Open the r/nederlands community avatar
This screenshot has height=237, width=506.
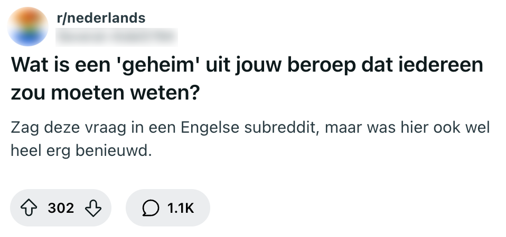click(x=30, y=26)
